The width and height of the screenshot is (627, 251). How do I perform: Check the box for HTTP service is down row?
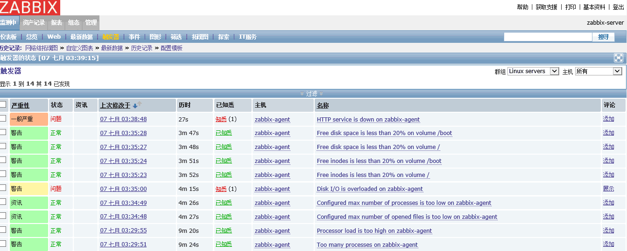coord(3,118)
